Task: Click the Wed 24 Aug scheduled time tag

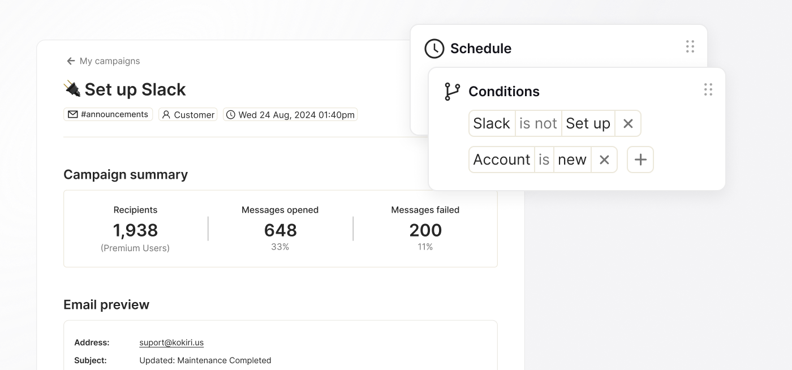Action: 290,114
